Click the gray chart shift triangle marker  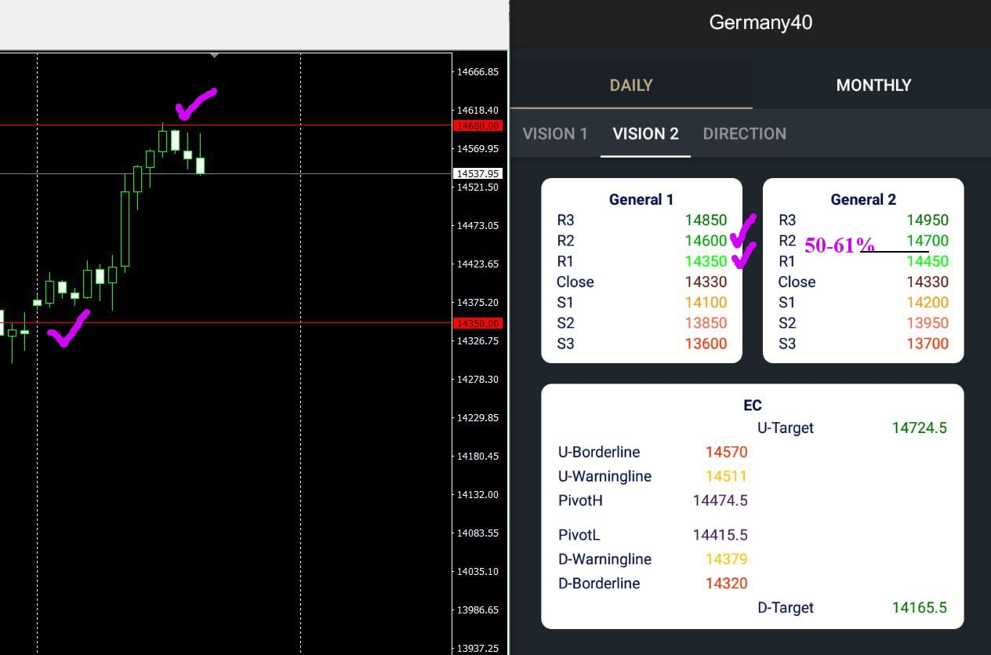click(x=214, y=56)
